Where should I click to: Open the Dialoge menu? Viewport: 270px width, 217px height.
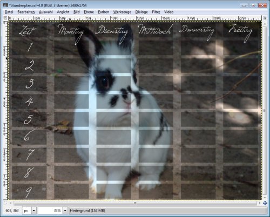click(141, 12)
